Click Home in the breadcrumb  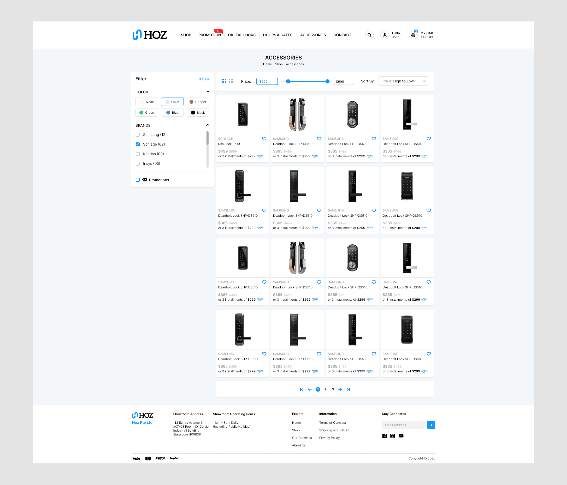coord(267,64)
